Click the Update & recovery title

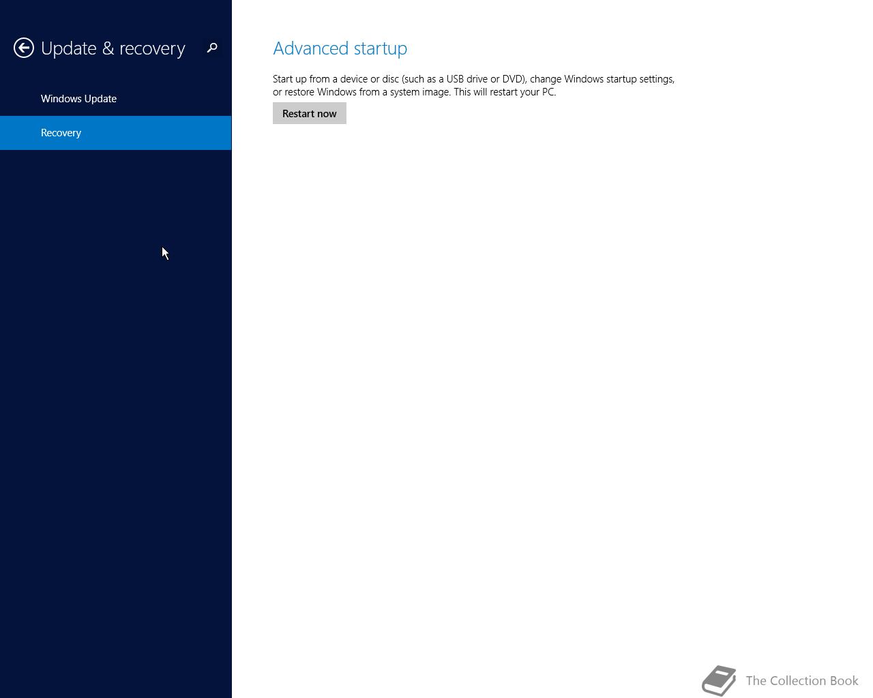tap(113, 48)
